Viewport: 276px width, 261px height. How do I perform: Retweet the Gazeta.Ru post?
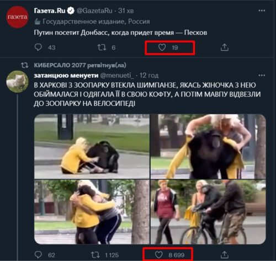coord(102,47)
